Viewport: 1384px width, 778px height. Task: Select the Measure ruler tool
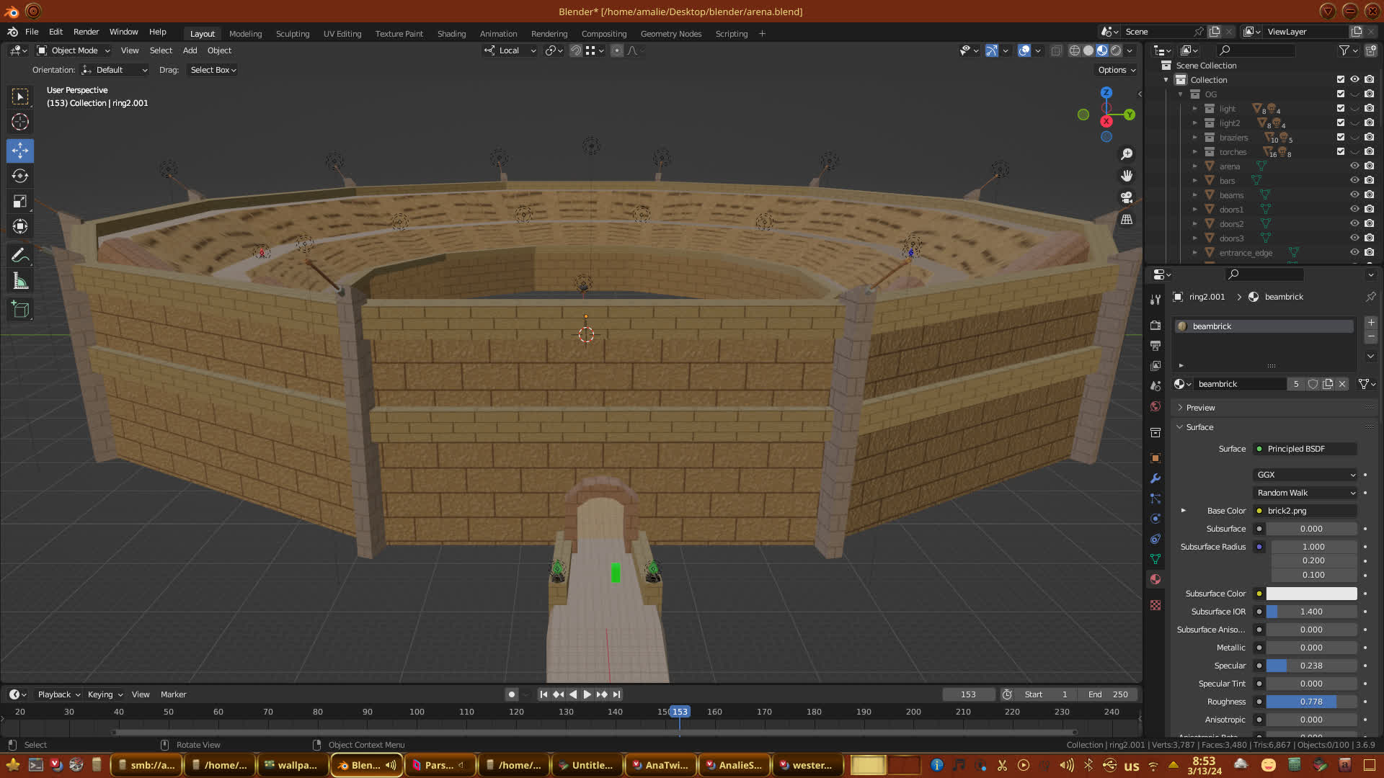point(20,282)
